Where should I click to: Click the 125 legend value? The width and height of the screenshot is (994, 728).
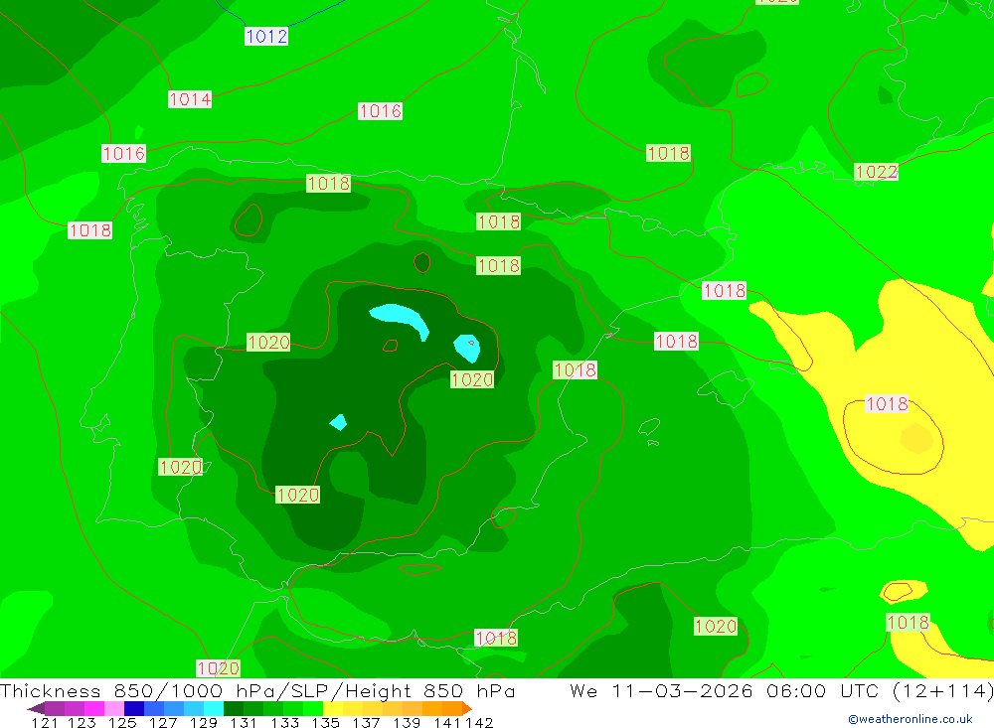122,722
